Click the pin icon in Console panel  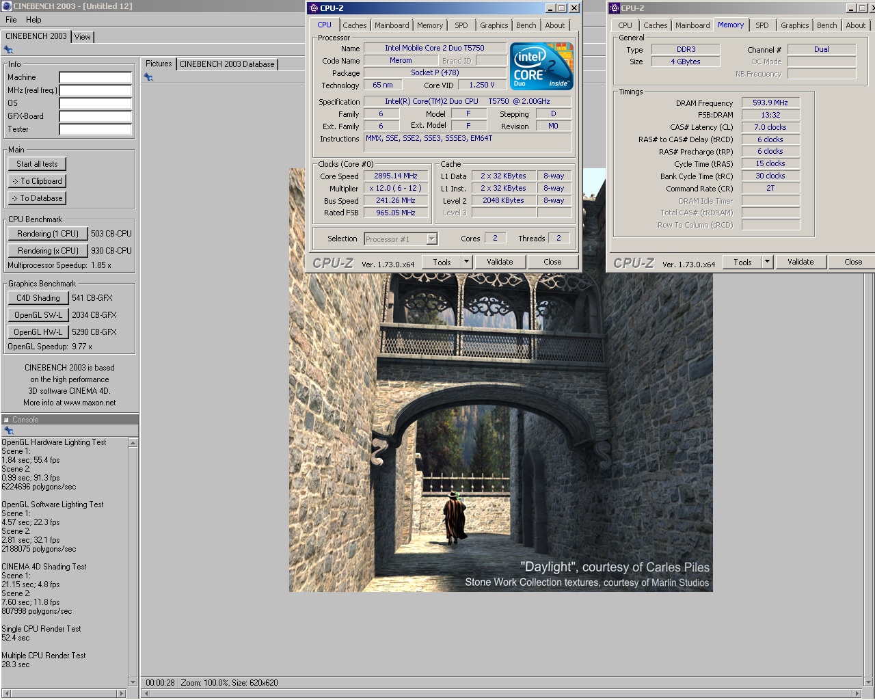coord(9,431)
